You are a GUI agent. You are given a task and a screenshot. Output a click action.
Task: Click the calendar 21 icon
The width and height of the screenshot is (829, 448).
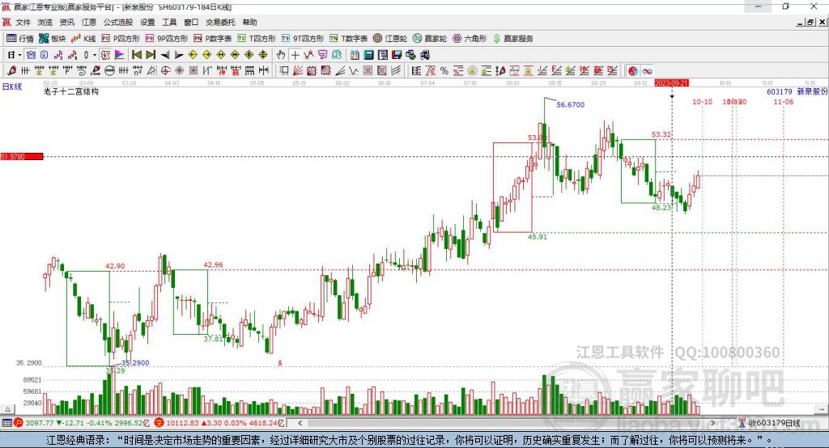[x=355, y=55]
